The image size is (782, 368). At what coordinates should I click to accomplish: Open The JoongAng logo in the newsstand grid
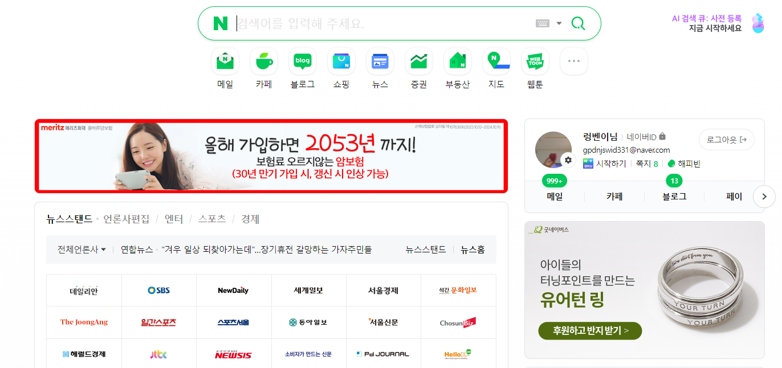(84, 322)
